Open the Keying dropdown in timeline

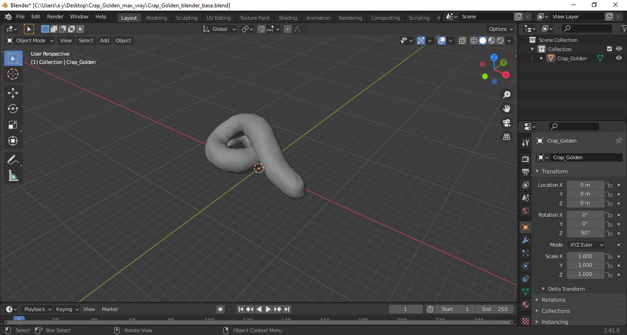67,309
